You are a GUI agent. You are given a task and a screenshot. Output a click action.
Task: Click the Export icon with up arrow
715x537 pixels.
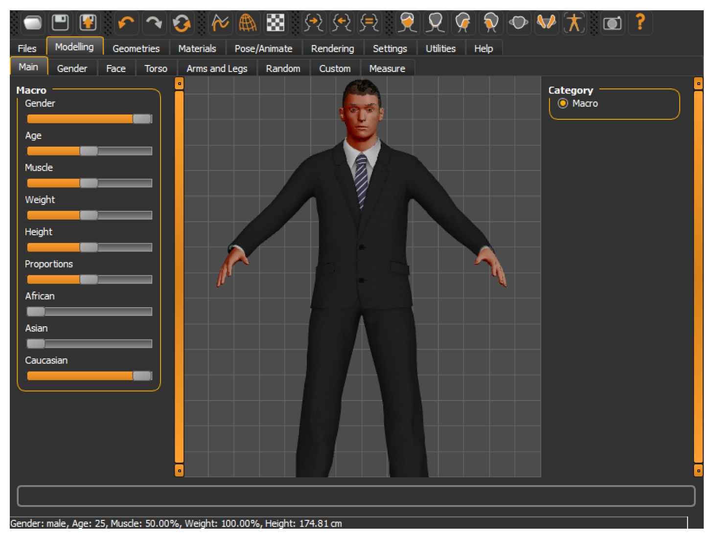(89, 23)
